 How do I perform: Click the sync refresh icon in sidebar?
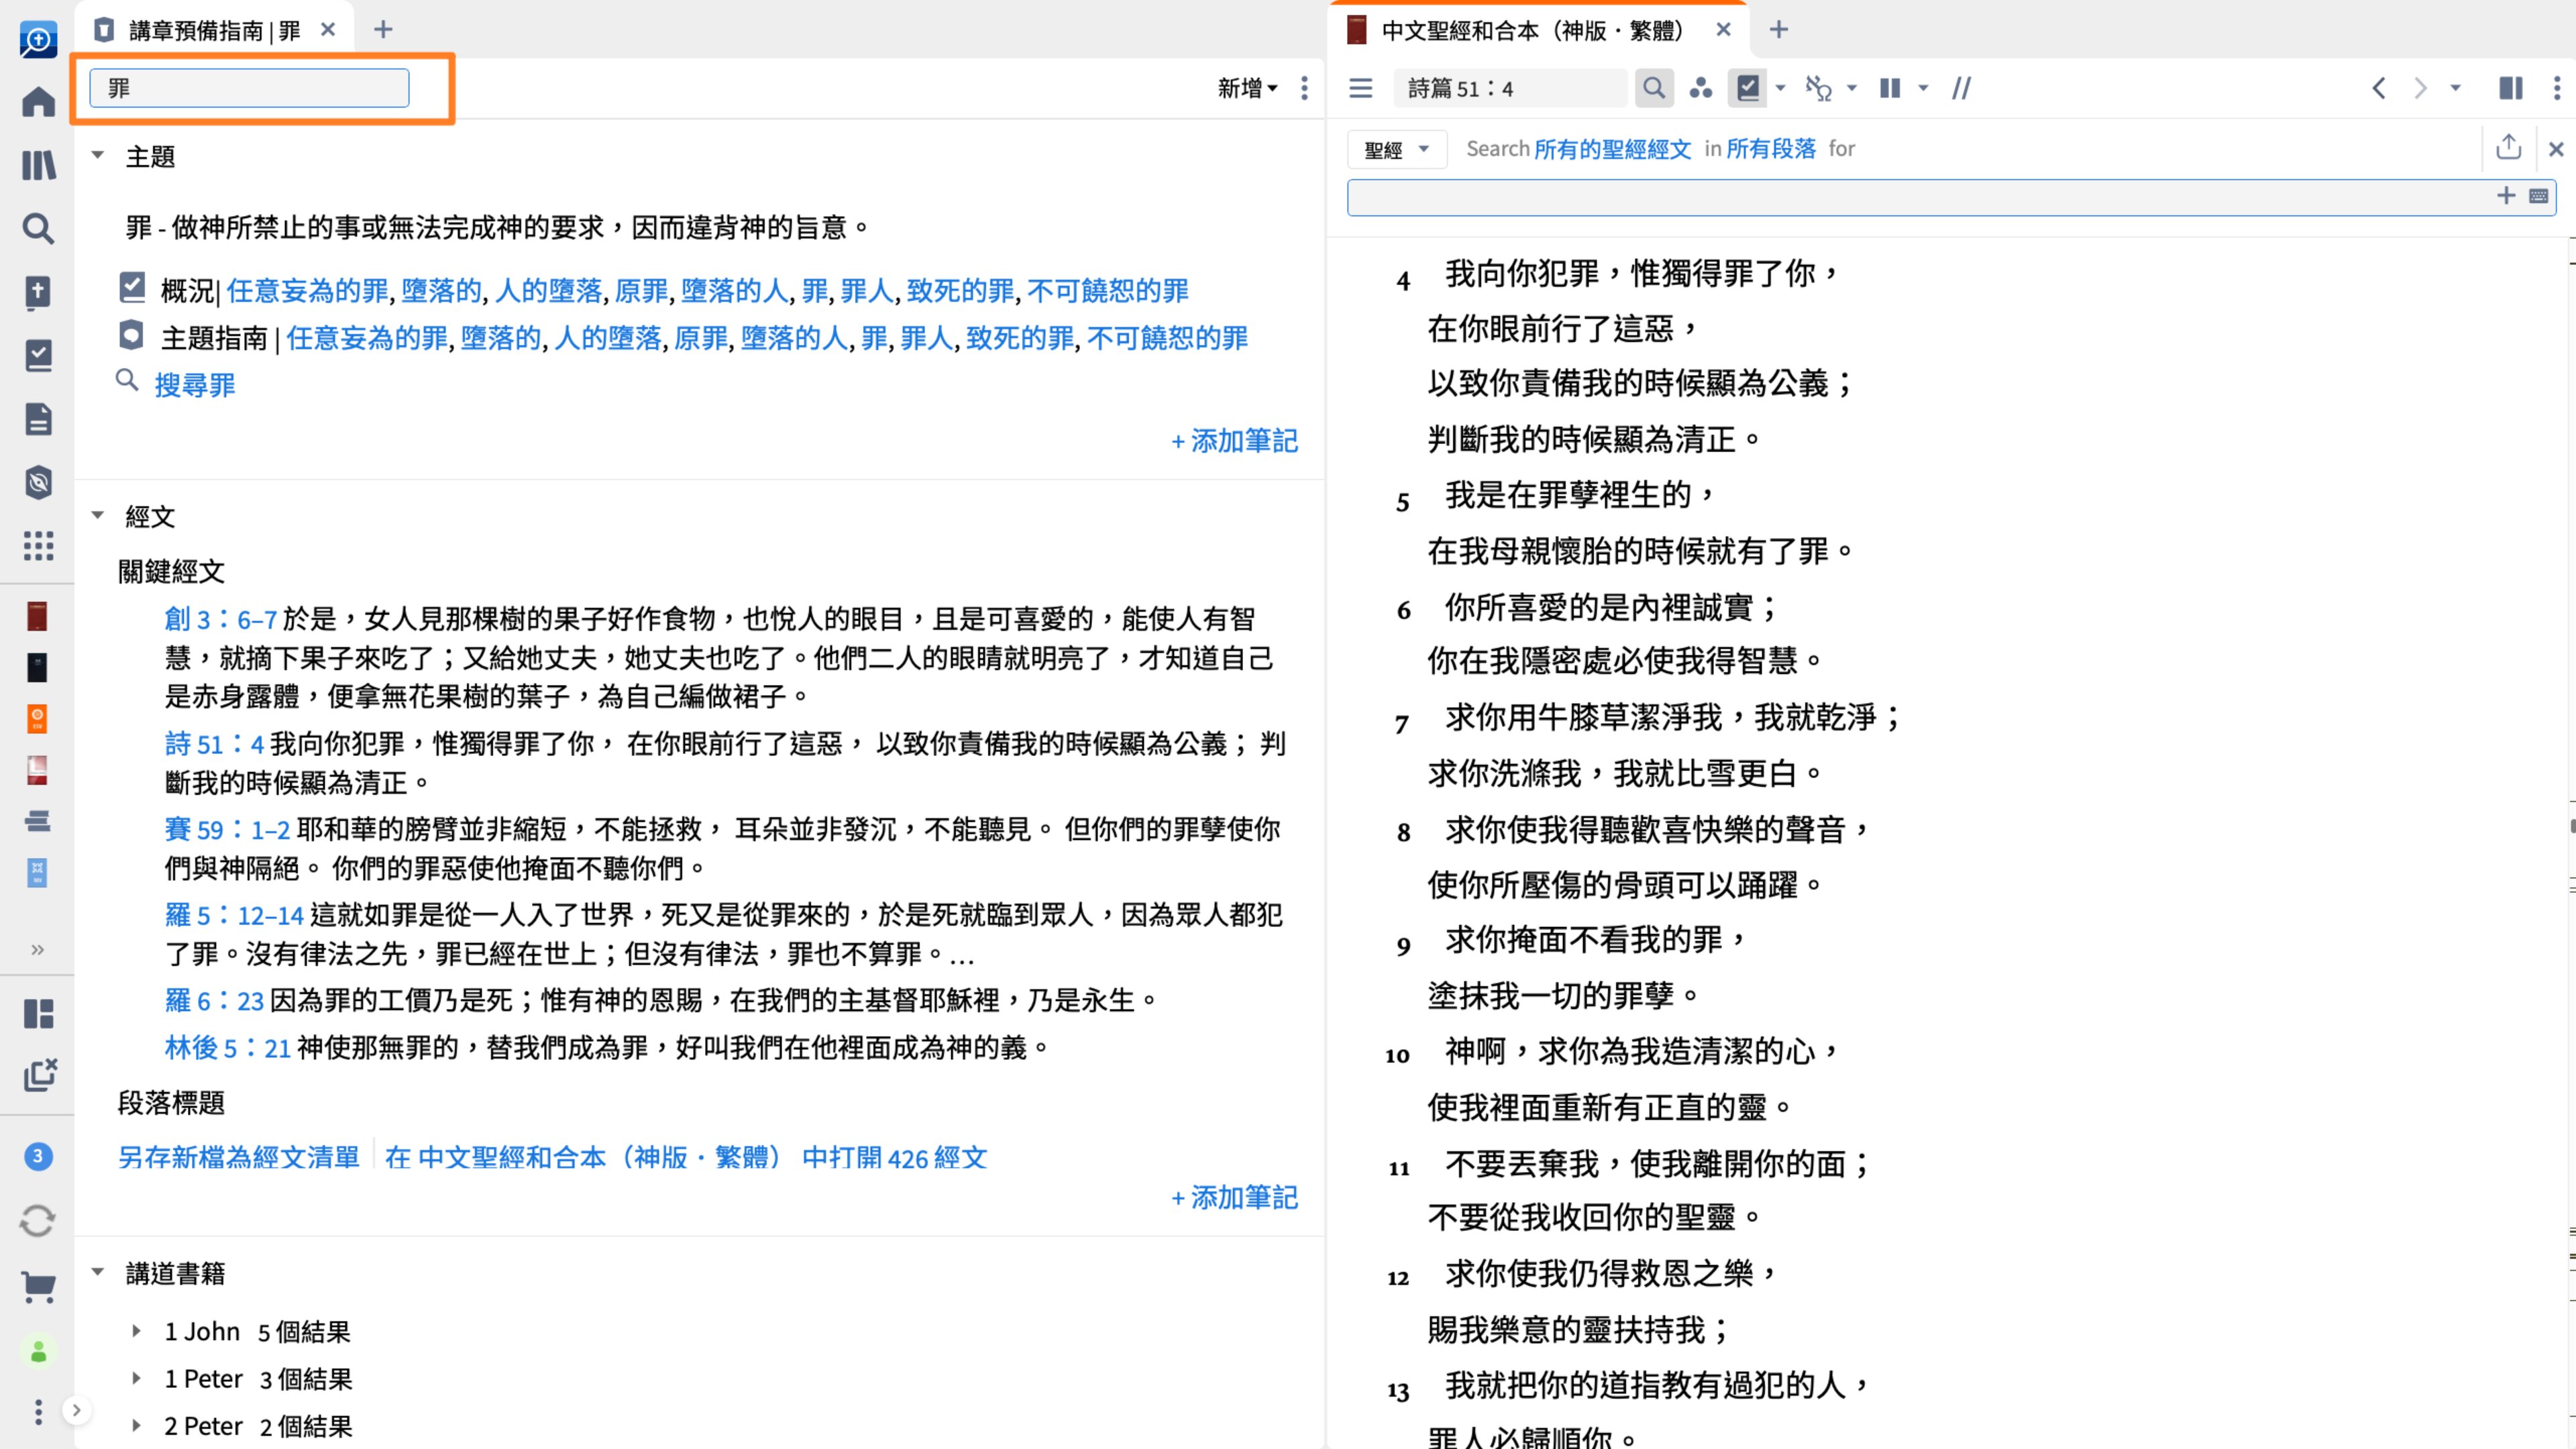pos(38,1221)
